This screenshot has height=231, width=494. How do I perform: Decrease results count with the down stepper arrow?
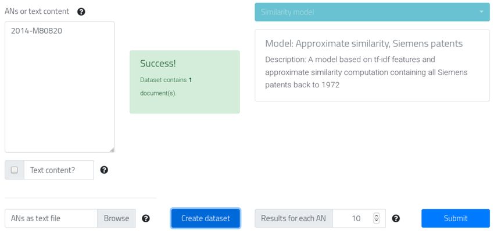coord(376,221)
